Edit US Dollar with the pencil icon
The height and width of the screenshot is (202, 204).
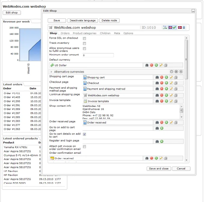(x=161, y=65)
